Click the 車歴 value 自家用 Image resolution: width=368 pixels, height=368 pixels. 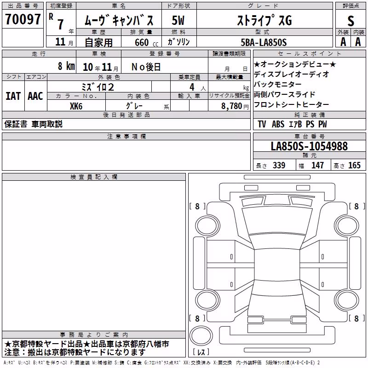click(98, 42)
